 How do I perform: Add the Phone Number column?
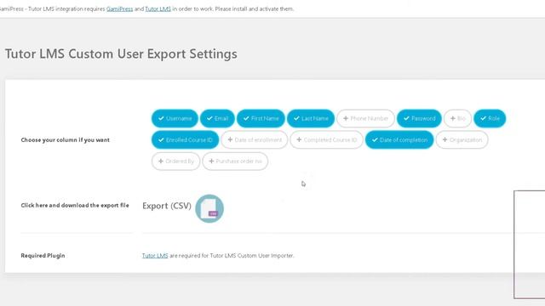coord(365,118)
